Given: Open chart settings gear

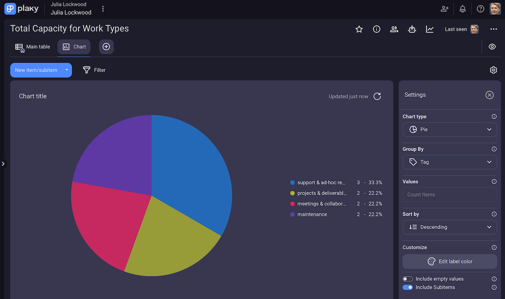Looking at the screenshot, I should pyautogui.click(x=493, y=70).
